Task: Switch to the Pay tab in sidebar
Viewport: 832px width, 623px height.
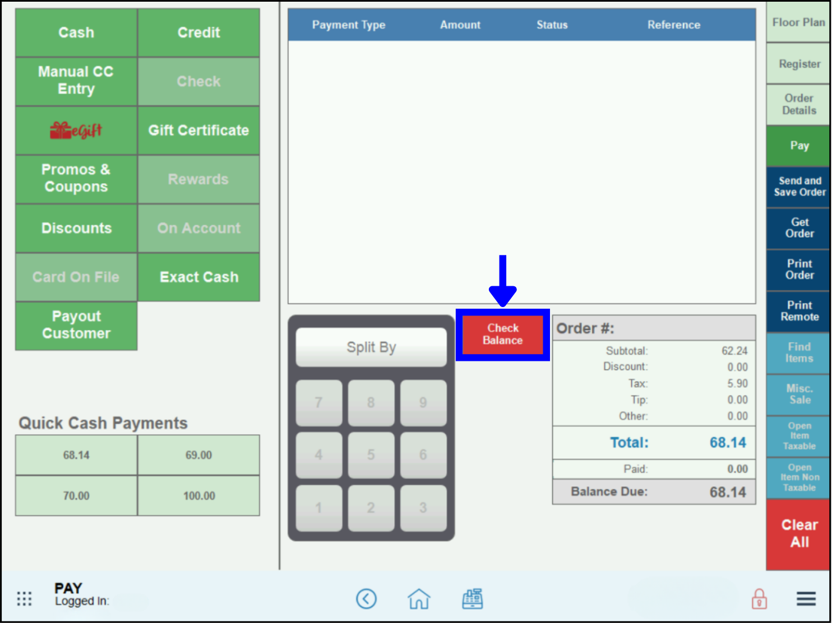Action: 798,146
